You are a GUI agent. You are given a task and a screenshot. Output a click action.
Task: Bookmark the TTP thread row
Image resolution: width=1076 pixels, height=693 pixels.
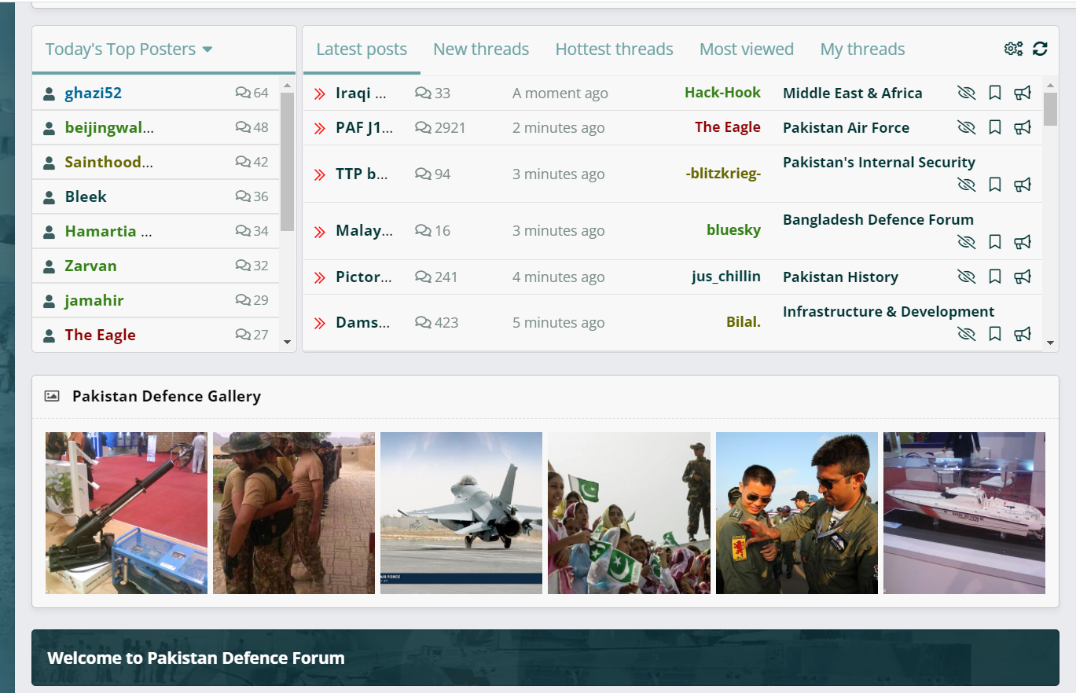coord(994,185)
